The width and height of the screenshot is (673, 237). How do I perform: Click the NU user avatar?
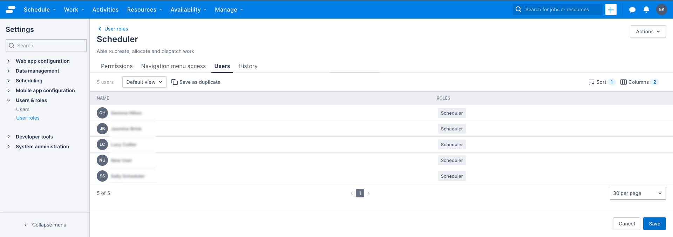coord(102,160)
